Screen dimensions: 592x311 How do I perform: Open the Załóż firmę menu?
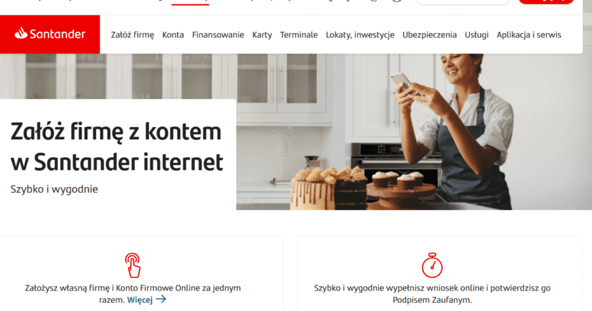[133, 35]
